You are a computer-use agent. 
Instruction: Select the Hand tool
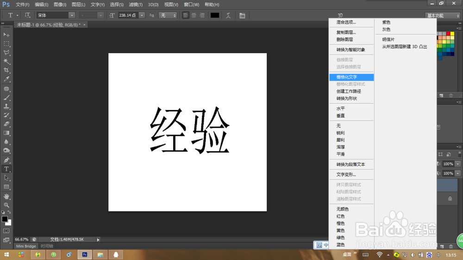coord(6,197)
